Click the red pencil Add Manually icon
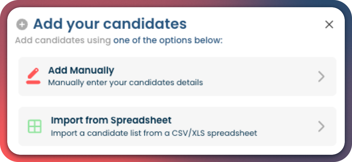This screenshot has height=162, width=352. (33, 76)
